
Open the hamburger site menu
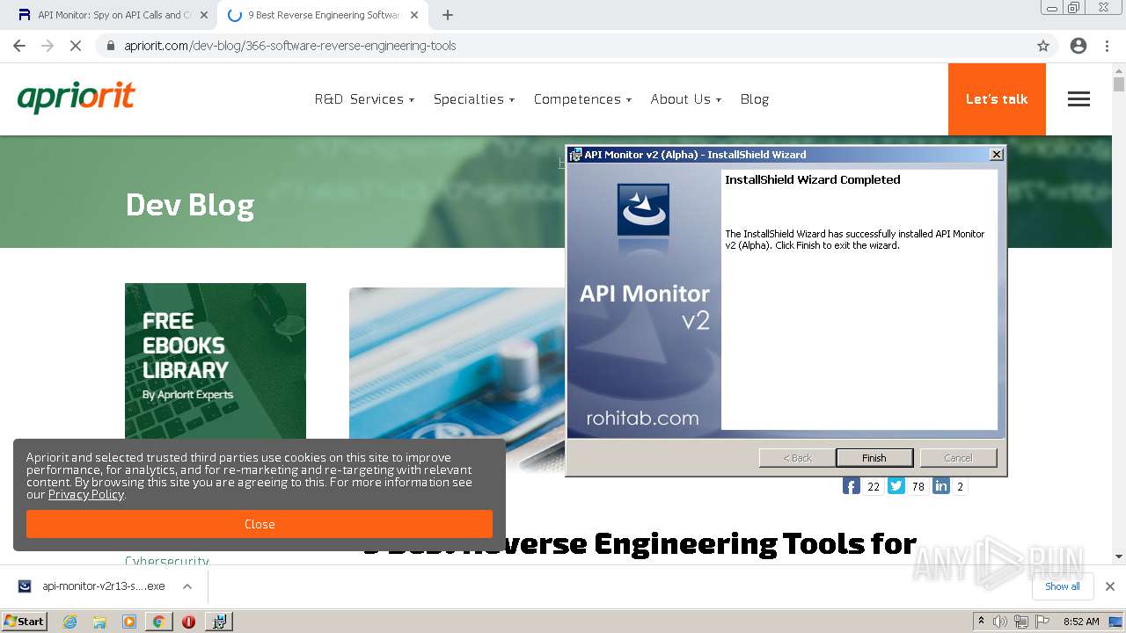1078,99
